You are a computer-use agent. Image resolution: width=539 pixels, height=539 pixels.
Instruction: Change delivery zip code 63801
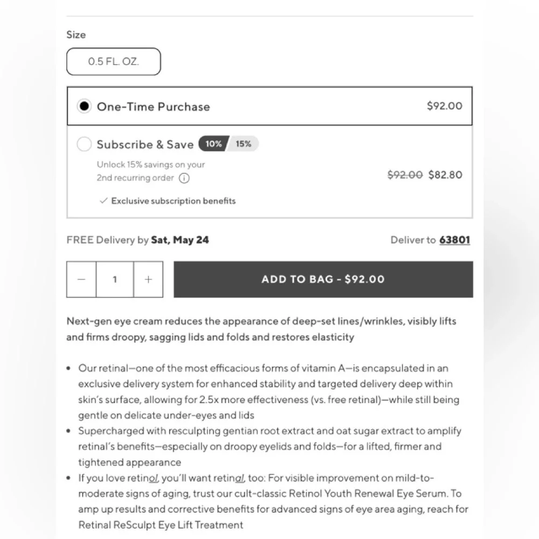pos(454,240)
